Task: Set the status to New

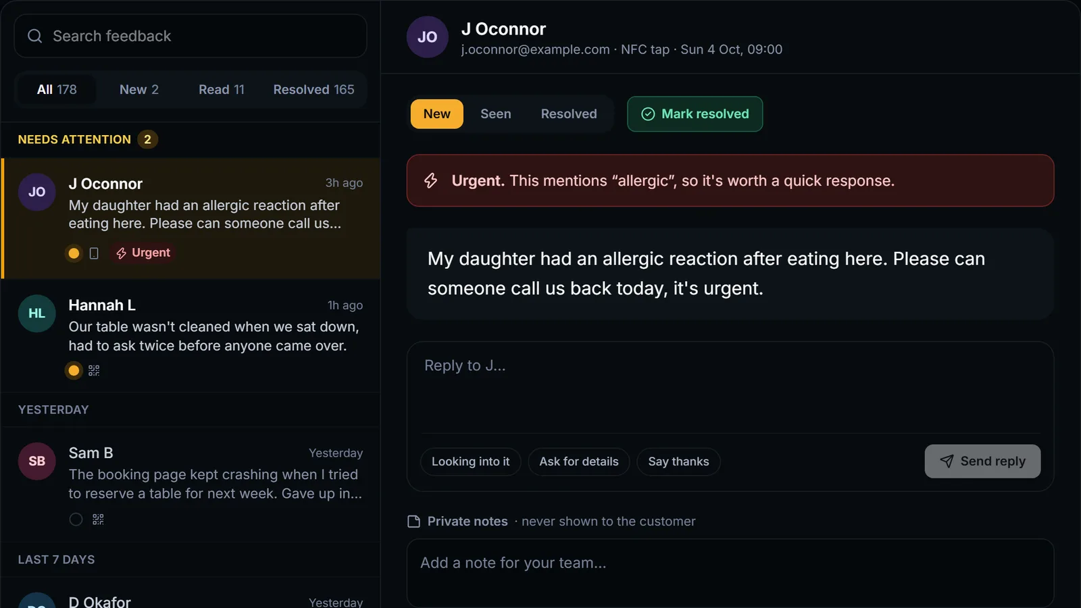Action: click(437, 114)
